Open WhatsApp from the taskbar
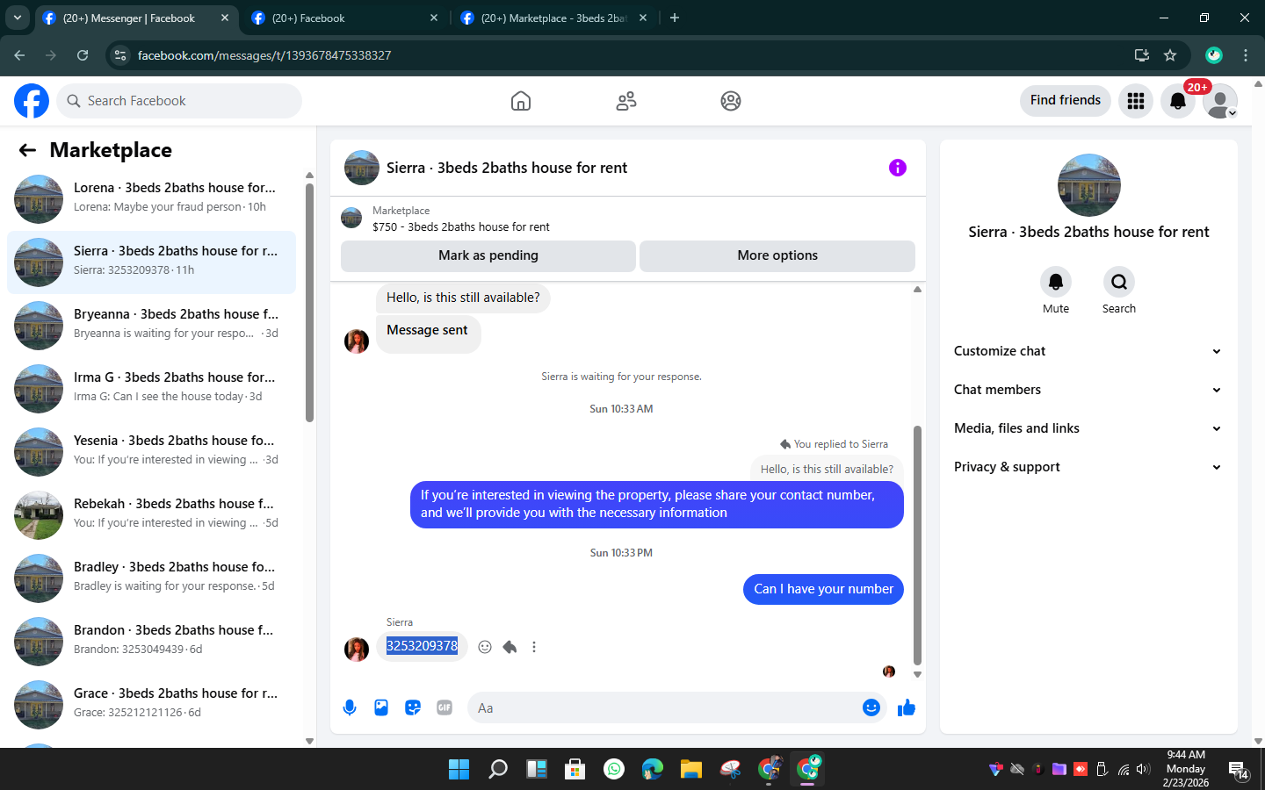Screen dimensions: 1265x790 coord(614,769)
